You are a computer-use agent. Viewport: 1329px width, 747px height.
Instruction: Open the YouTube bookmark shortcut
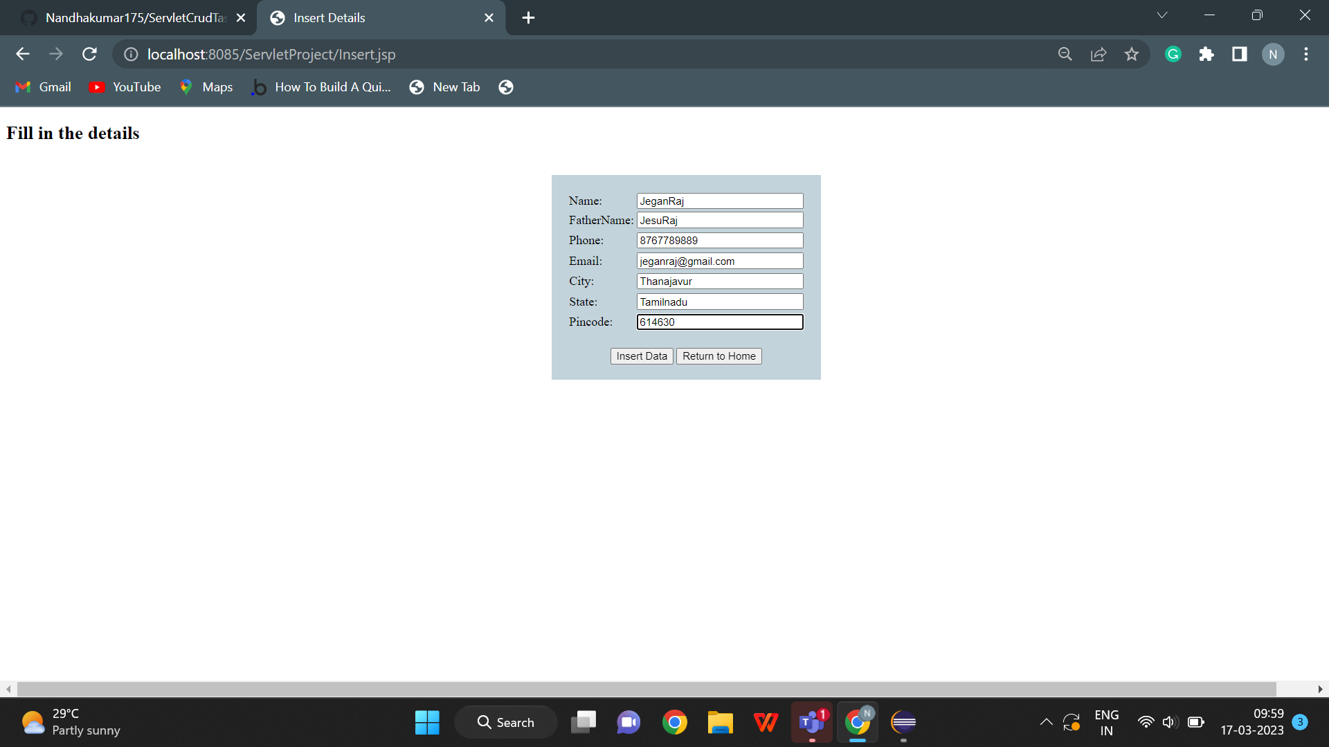click(125, 86)
